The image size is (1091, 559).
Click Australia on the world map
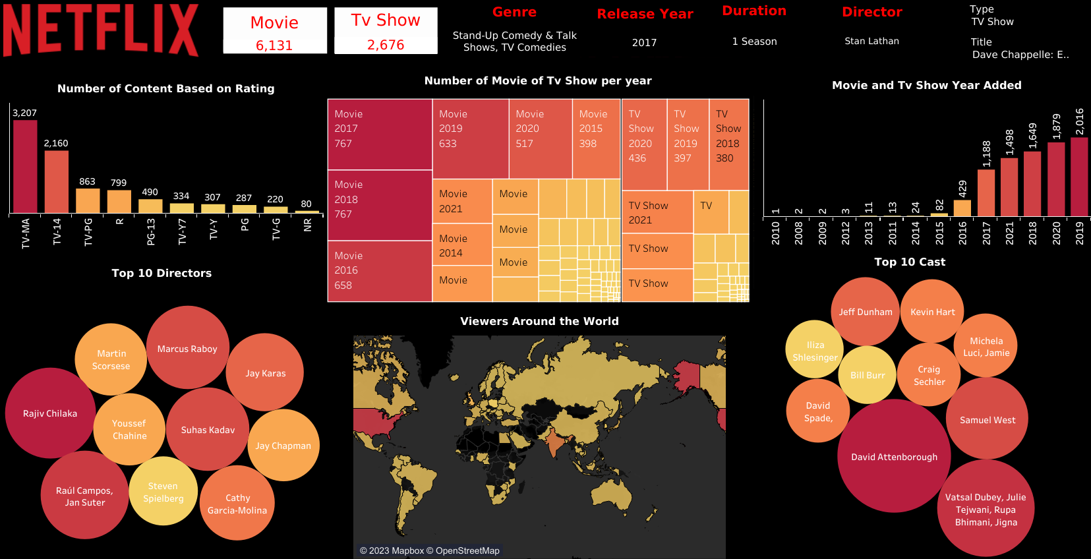[x=612, y=493]
